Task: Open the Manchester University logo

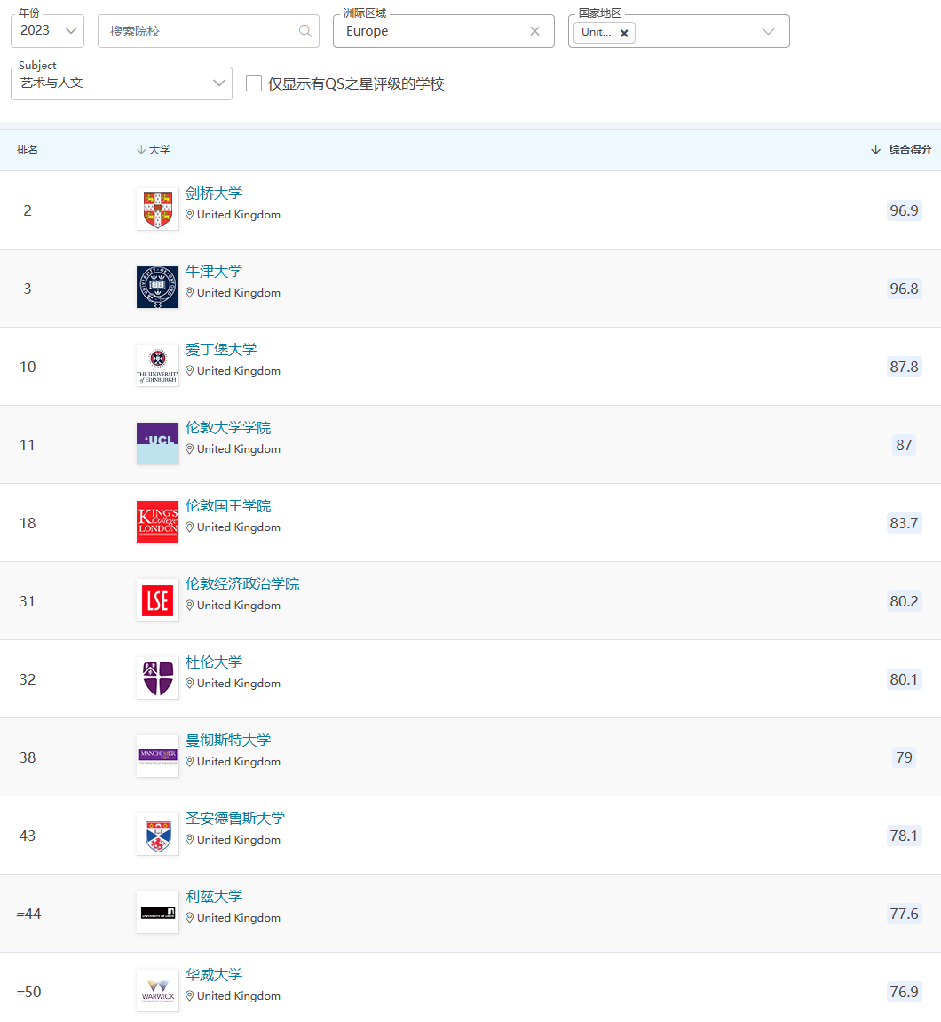Action: (158, 757)
